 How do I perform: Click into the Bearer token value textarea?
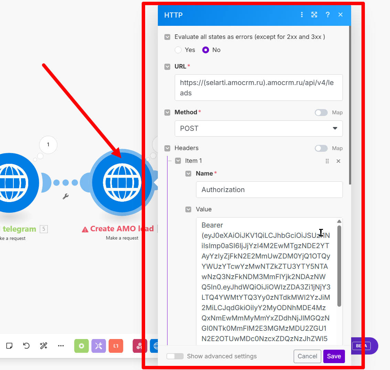click(266, 281)
